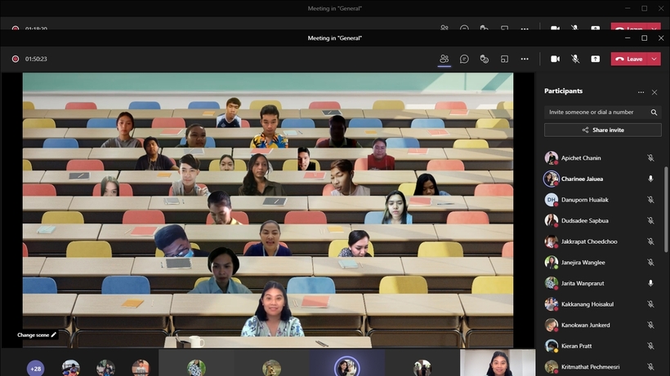Click Jakkrapat Choedchoo's muted mic icon
Screen dimensions: 670x376
pyautogui.click(x=650, y=241)
